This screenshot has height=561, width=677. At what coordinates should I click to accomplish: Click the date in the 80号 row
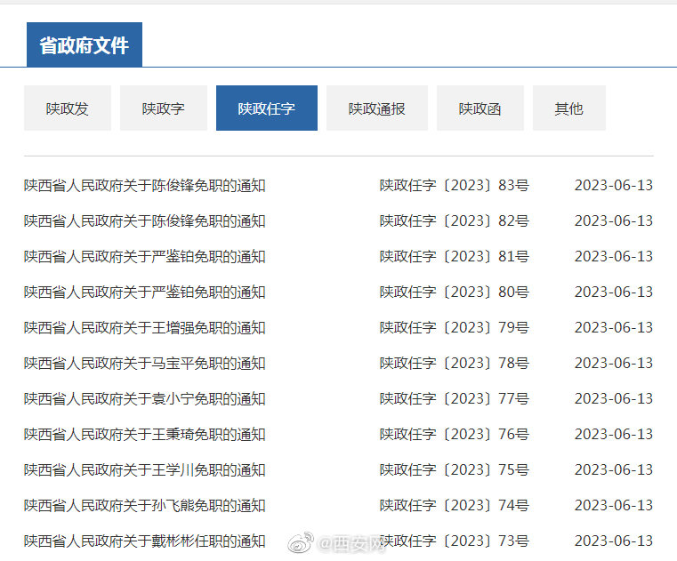click(x=614, y=293)
